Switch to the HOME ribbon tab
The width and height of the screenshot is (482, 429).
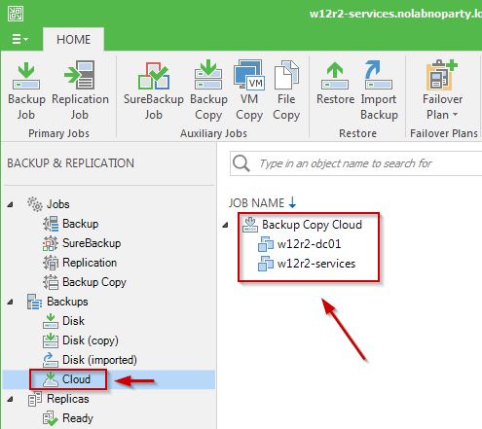[x=73, y=40]
